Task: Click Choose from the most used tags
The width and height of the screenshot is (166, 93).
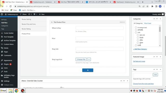Action: pyautogui.click(x=143, y=84)
